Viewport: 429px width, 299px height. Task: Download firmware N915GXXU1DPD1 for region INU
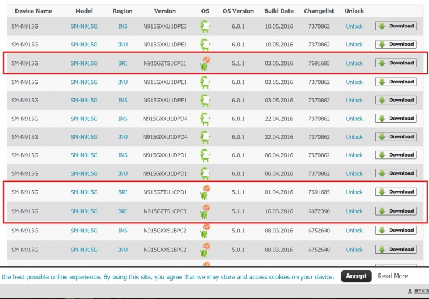[396, 173]
